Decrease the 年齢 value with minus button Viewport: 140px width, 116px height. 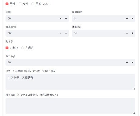tap(61, 19)
